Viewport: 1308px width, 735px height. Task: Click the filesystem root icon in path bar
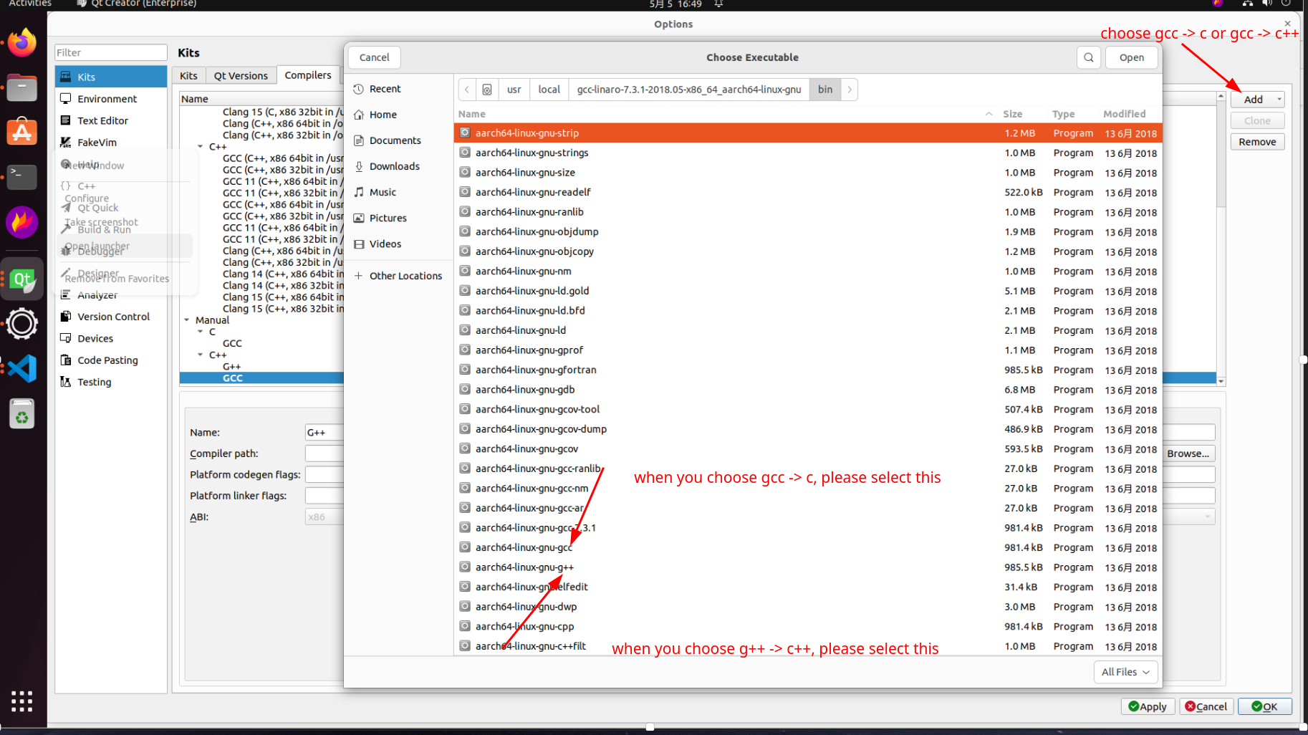(487, 90)
